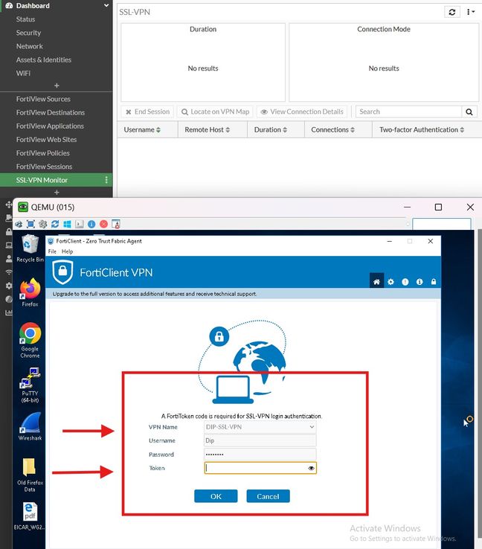
Task: Open the Wireshark desktop icon
Action: click(x=30, y=426)
